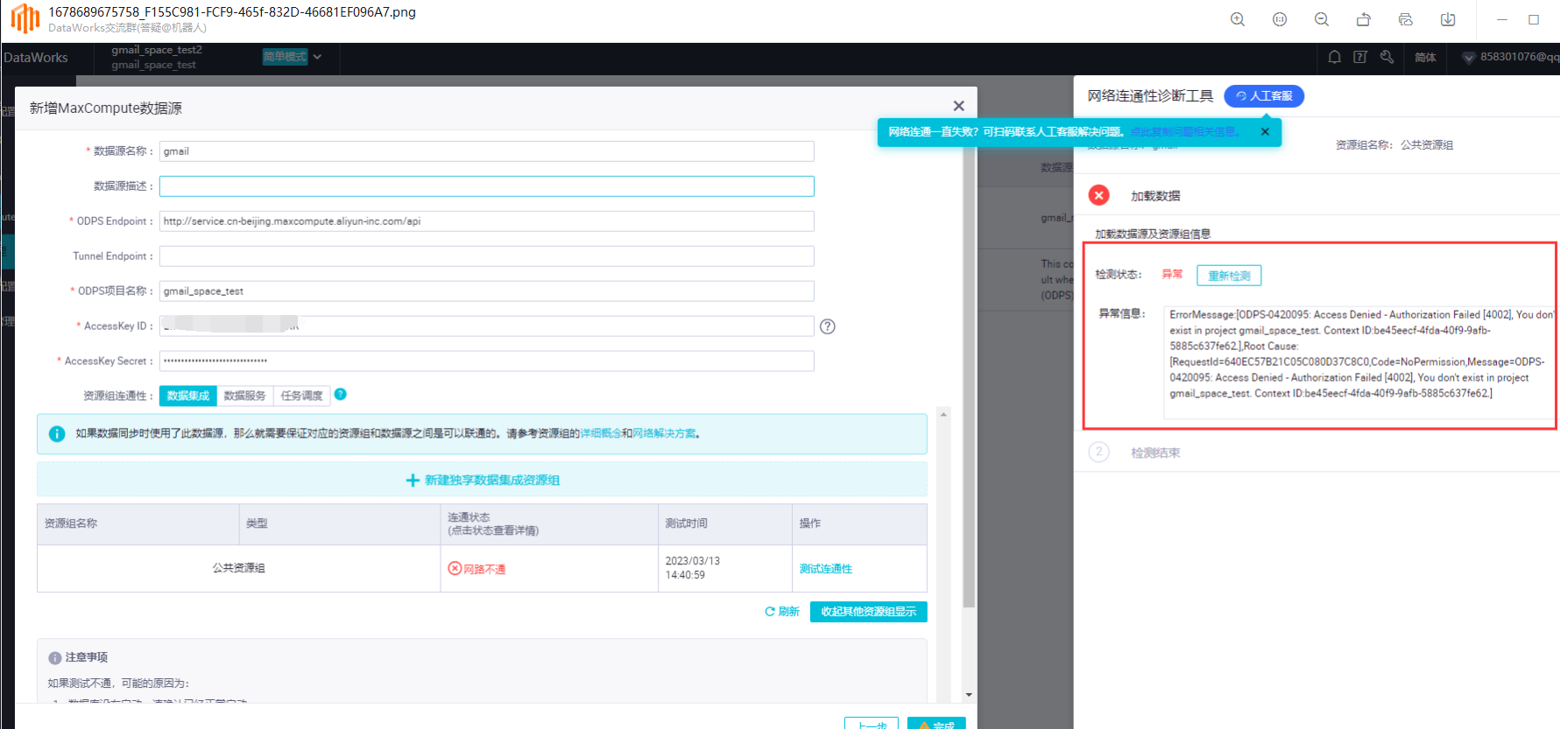Click the AccessKey Secret input field
This screenshot has height=729, width=1560.
pyautogui.click(x=487, y=361)
